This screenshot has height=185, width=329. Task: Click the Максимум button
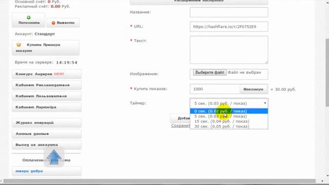click(253, 89)
